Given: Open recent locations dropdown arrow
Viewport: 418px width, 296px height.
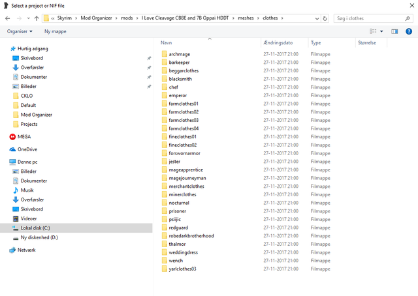Looking at the screenshot, I should pyautogui.click(x=28, y=18).
